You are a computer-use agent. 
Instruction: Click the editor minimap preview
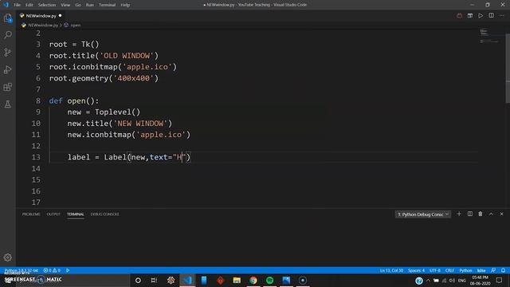tap(488, 36)
